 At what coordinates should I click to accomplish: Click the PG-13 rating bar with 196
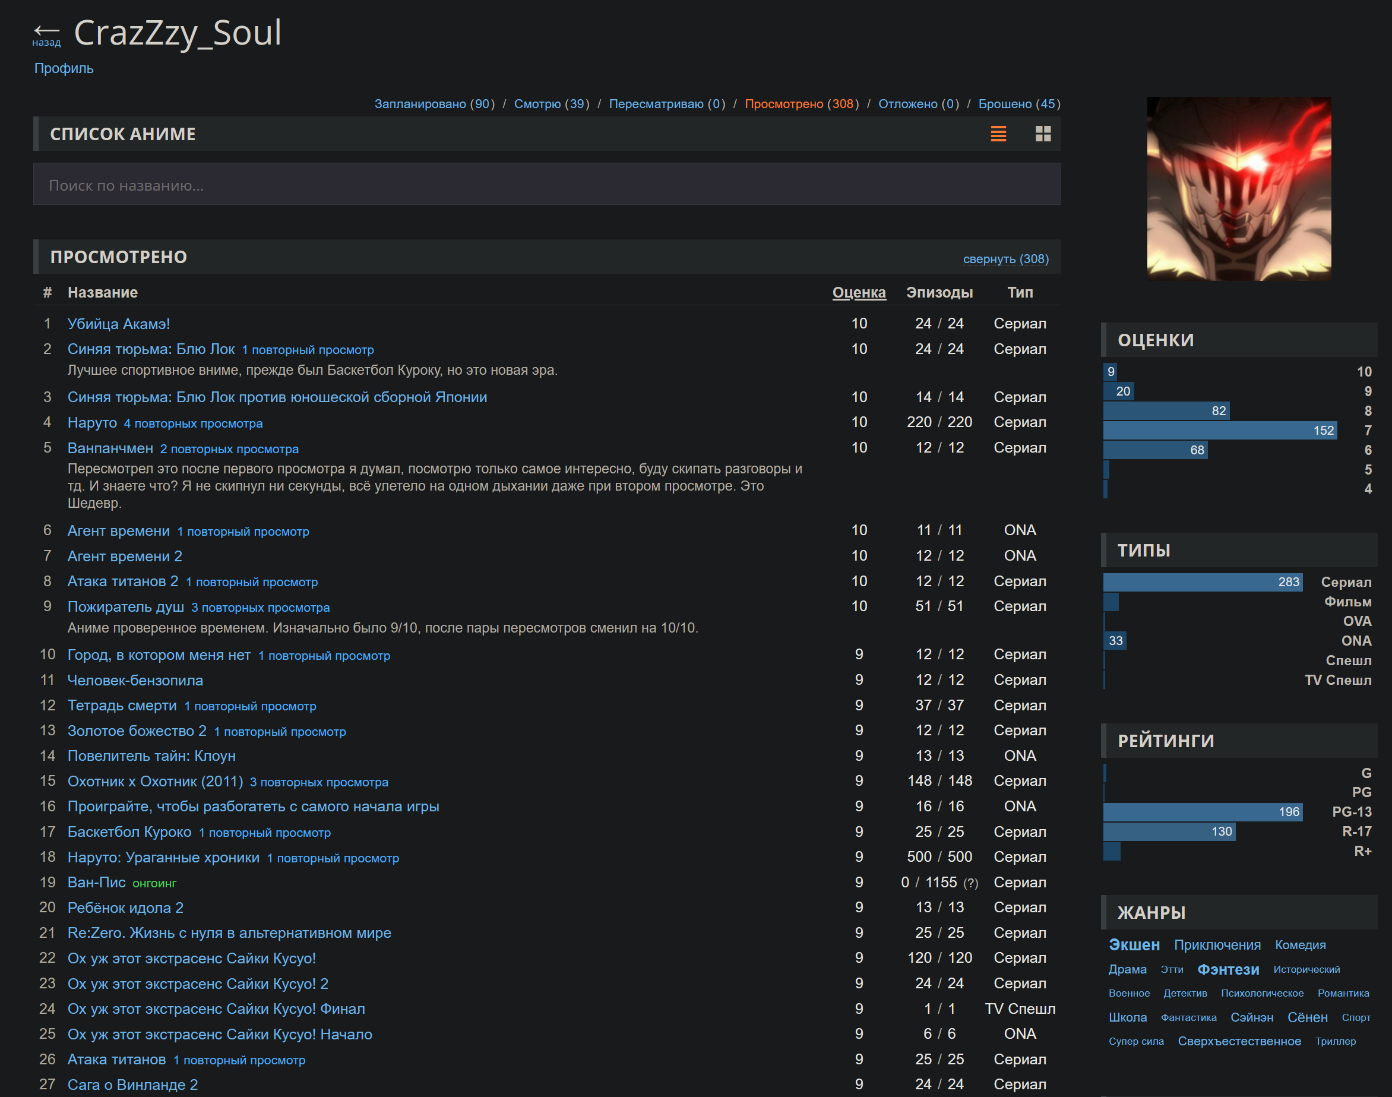pyautogui.click(x=1203, y=812)
